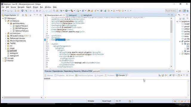The height and width of the screenshot is (107, 191).
Task: Switch to testng2.xml editor tab
Action: pyautogui.click(x=87, y=15)
